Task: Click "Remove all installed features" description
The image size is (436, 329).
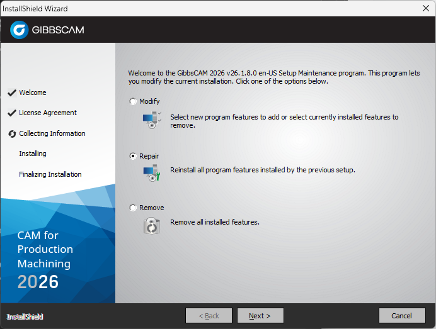Action: pyautogui.click(x=215, y=222)
